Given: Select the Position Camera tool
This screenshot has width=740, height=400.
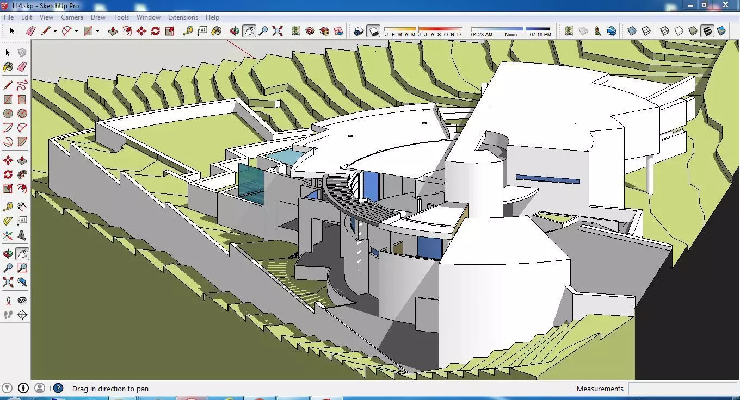Looking at the screenshot, I should point(8,300).
